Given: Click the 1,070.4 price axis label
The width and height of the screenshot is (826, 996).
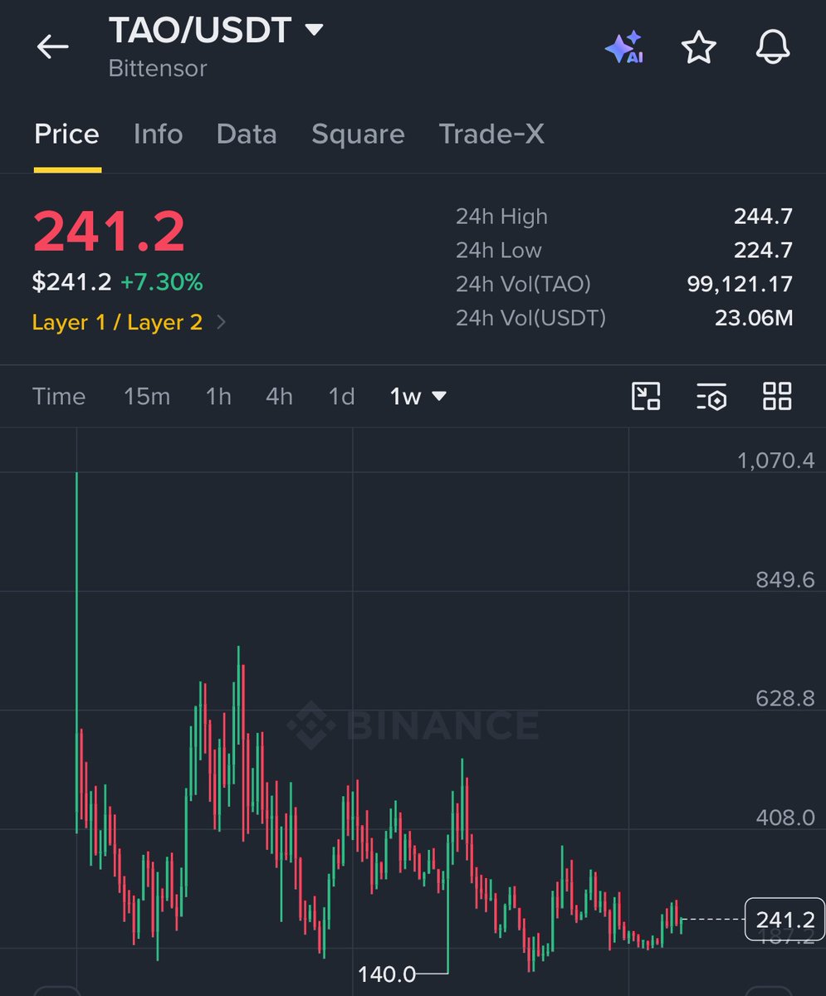Looking at the screenshot, I should pyautogui.click(x=776, y=461).
